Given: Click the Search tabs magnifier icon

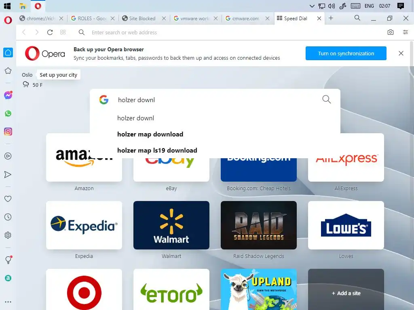Looking at the screenshot, I should tap(357, 18).
